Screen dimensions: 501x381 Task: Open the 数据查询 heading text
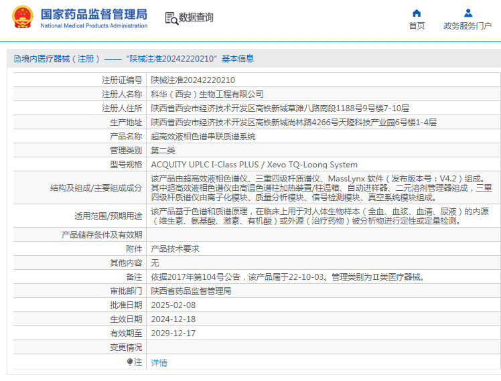pos(196,17)
